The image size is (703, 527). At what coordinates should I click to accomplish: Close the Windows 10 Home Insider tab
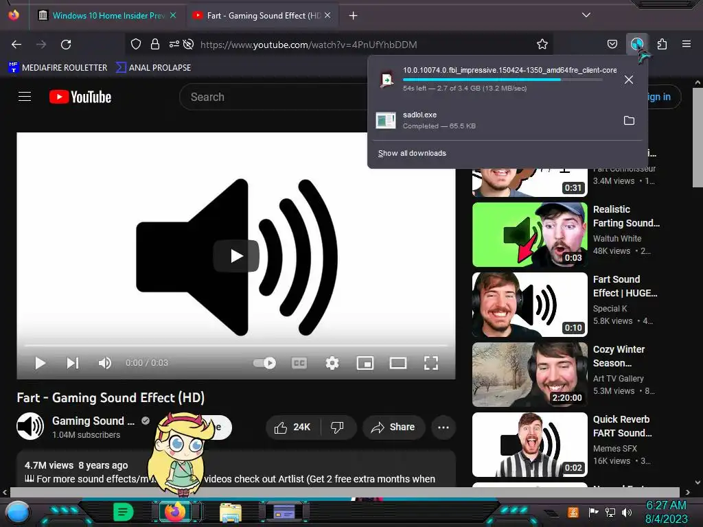click(173, 15)
